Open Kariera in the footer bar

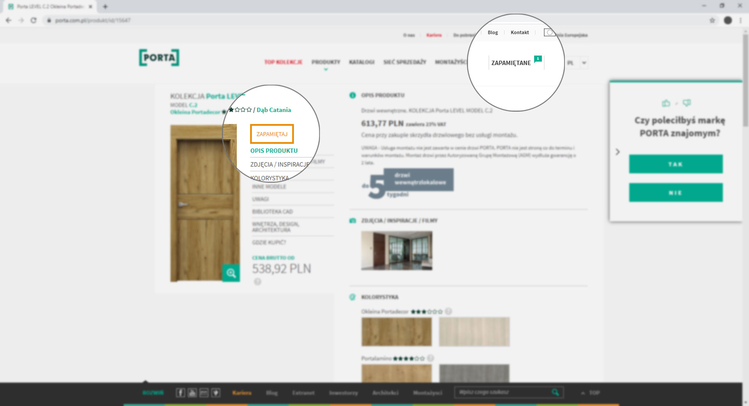point(242,393)
